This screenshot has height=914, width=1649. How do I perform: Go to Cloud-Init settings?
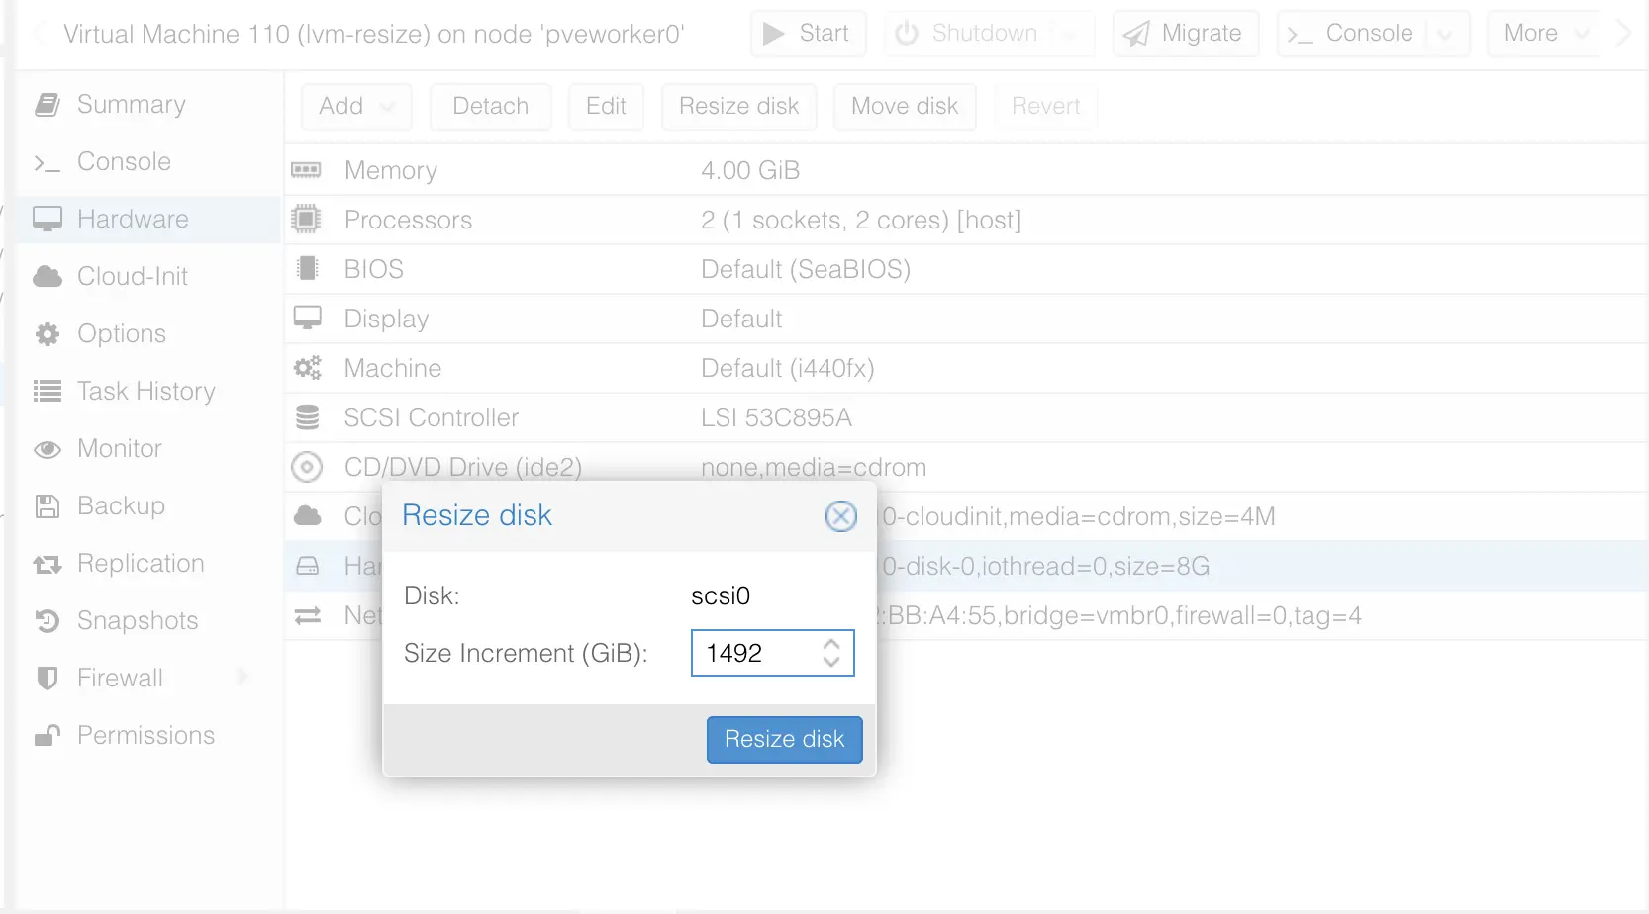[x=148, y=276]
